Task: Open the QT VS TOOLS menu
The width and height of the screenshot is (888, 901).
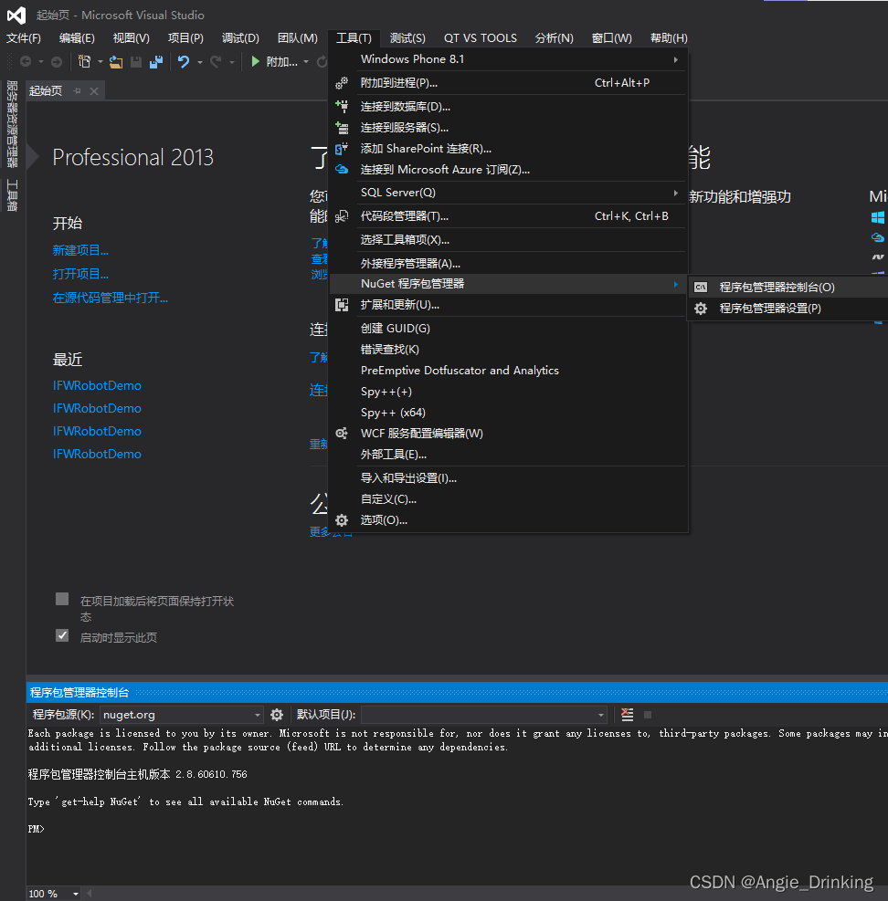Action: click(x=481, y=38)
